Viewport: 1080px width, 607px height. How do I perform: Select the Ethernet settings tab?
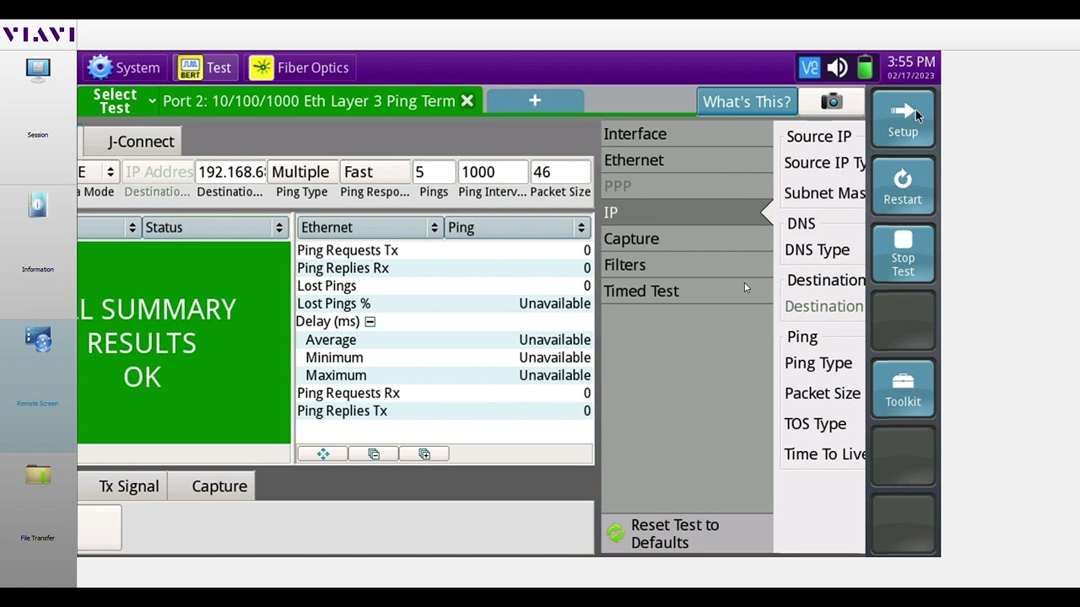(x=687, y=160)
